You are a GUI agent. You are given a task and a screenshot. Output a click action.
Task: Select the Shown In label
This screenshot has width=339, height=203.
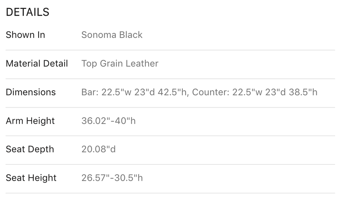click(25, 35)
